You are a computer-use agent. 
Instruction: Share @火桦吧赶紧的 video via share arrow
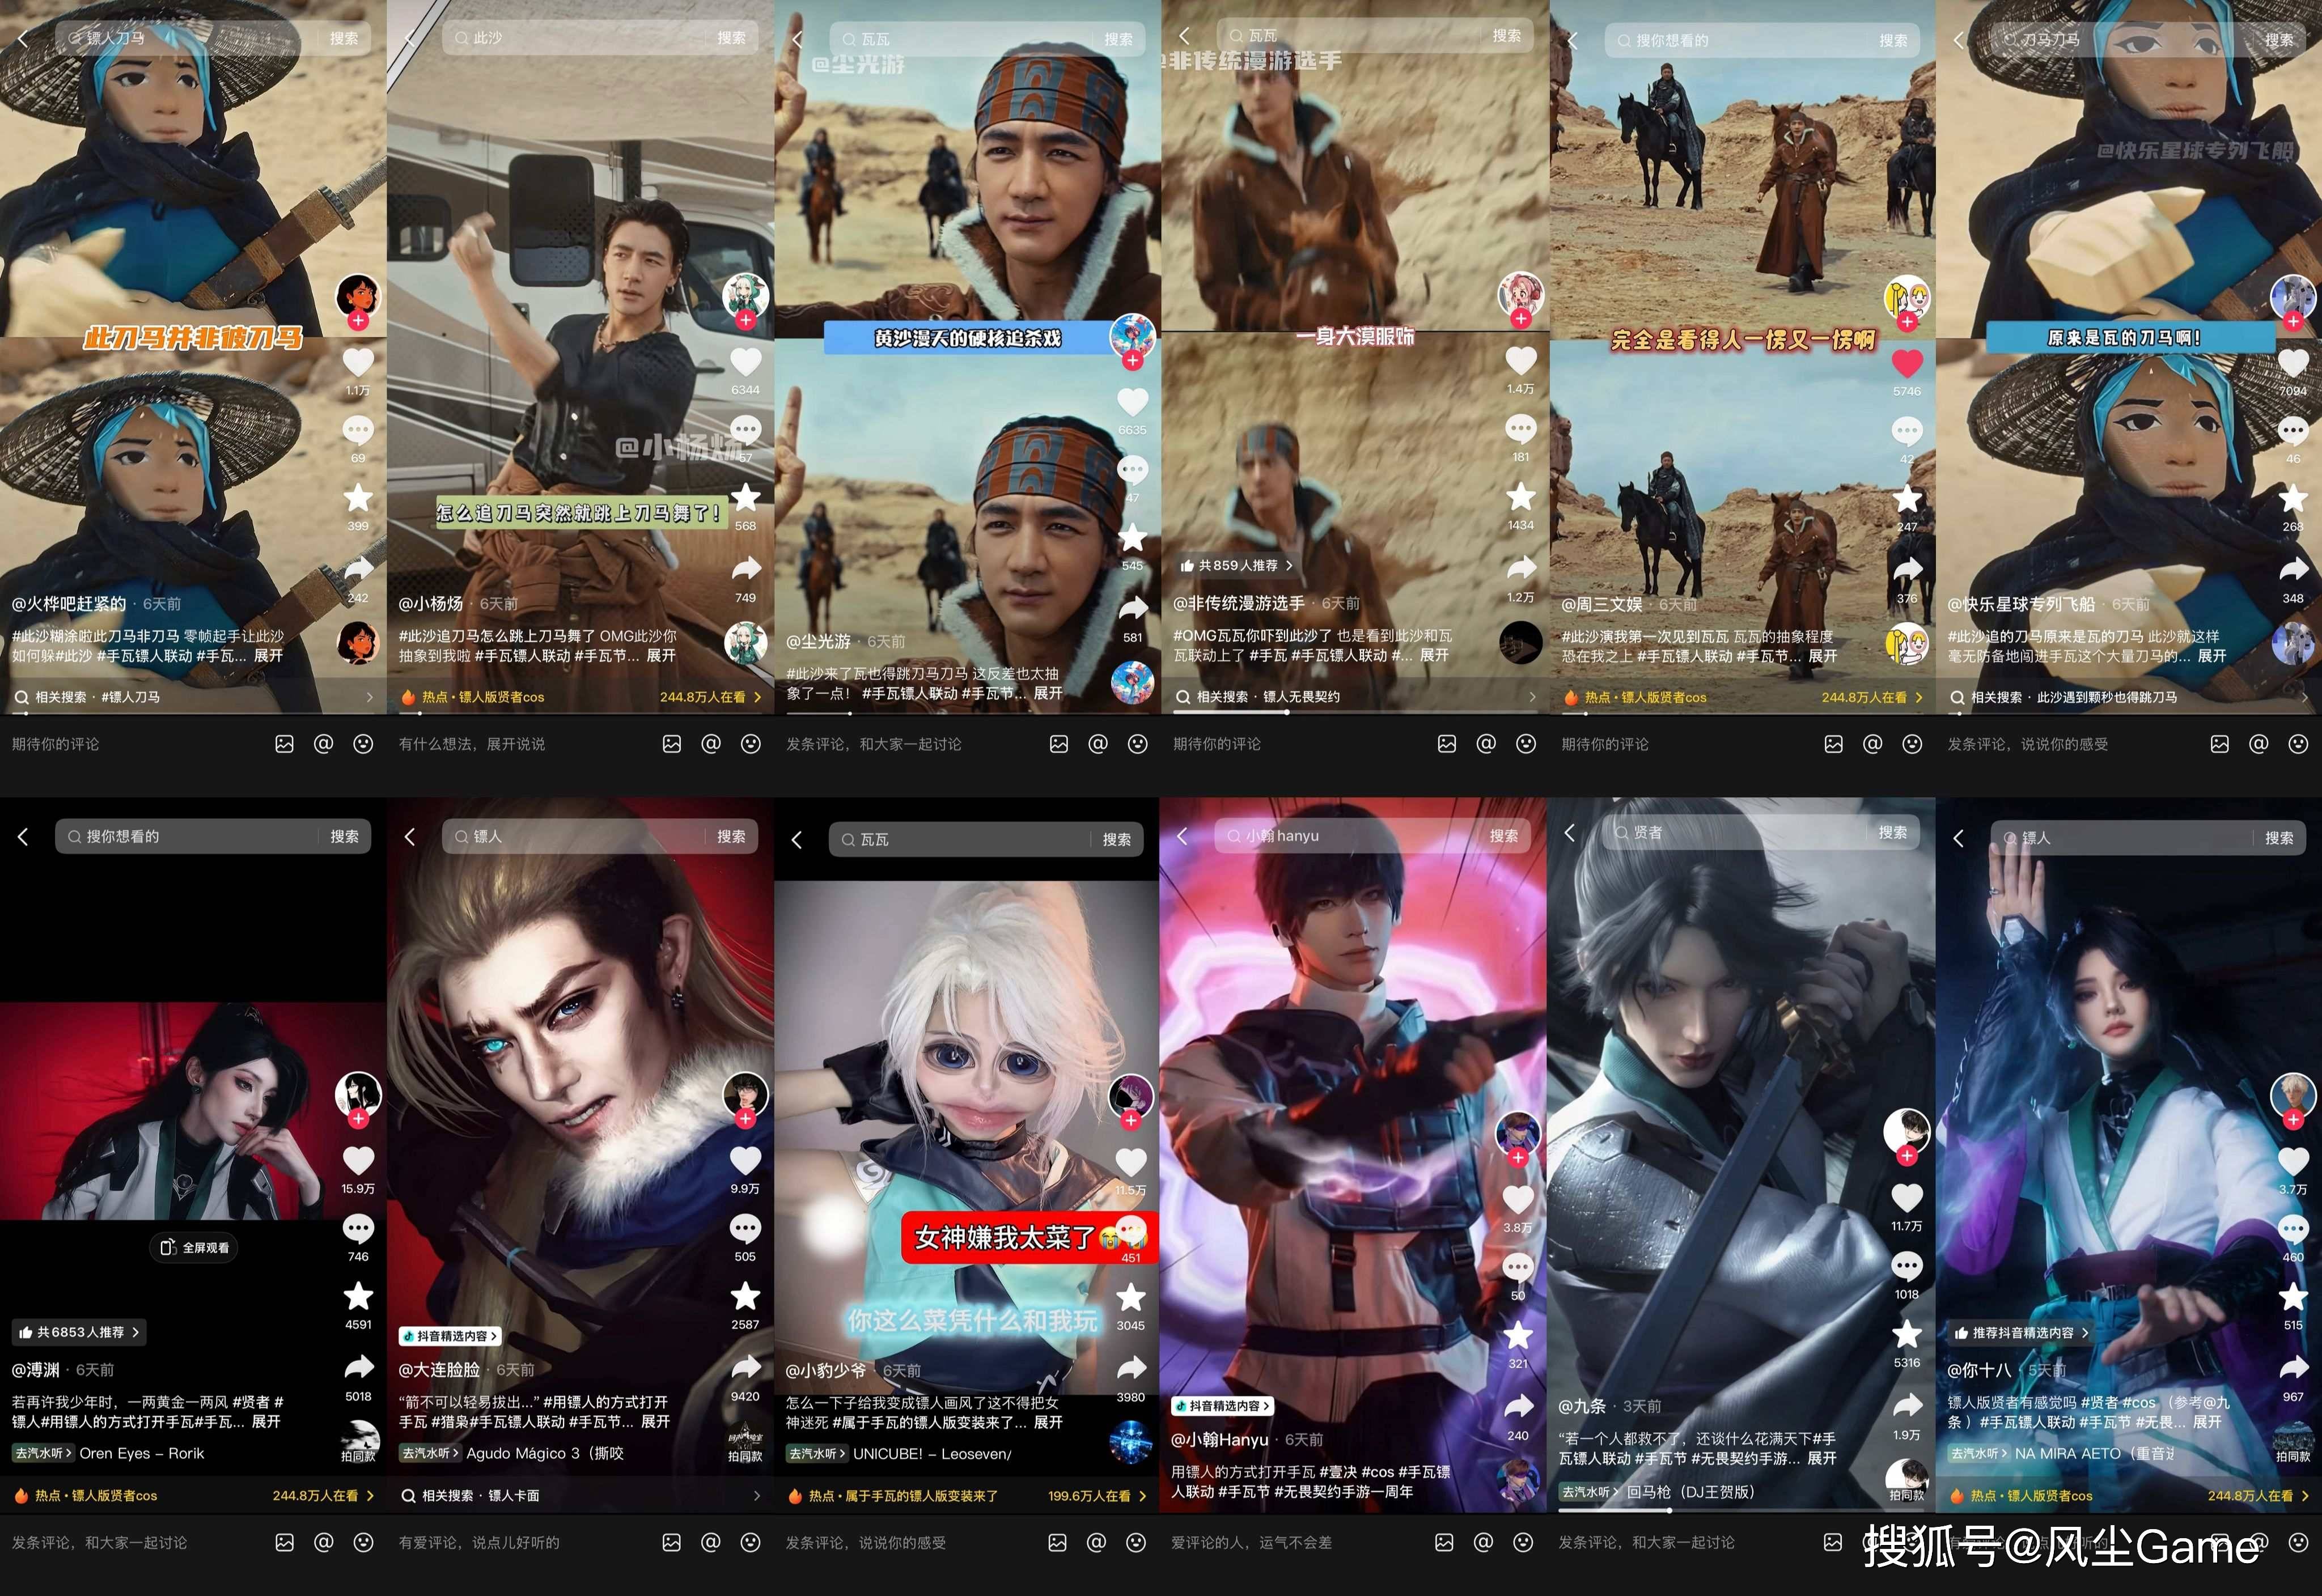click(358, 569)
